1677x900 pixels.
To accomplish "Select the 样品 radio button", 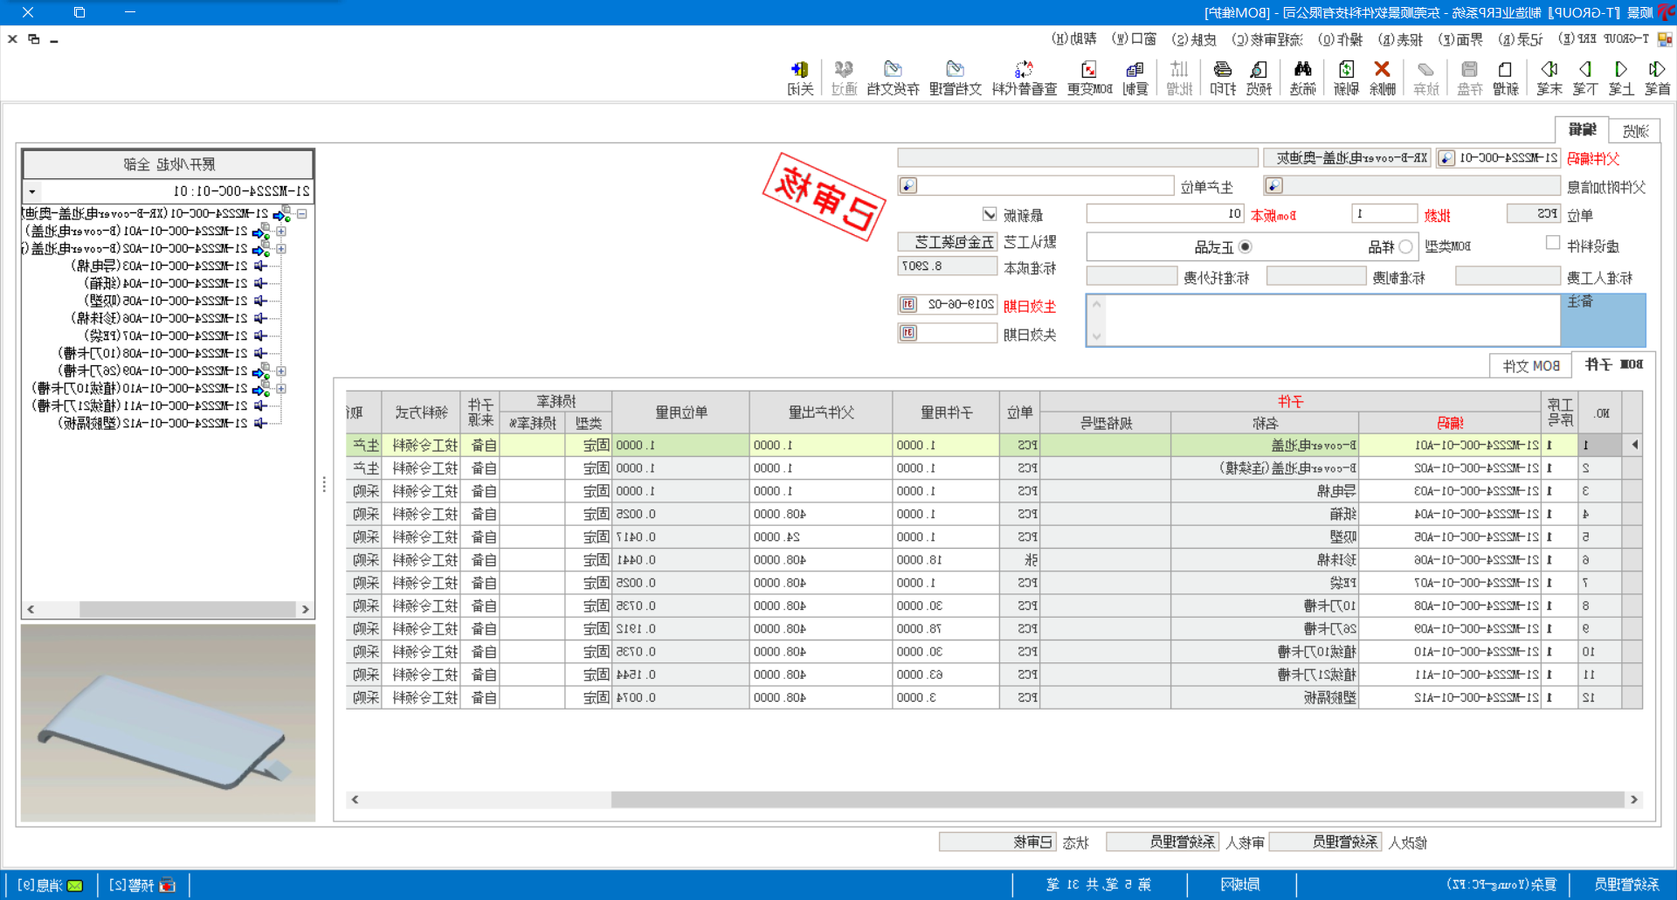I will coord(1405,247).
